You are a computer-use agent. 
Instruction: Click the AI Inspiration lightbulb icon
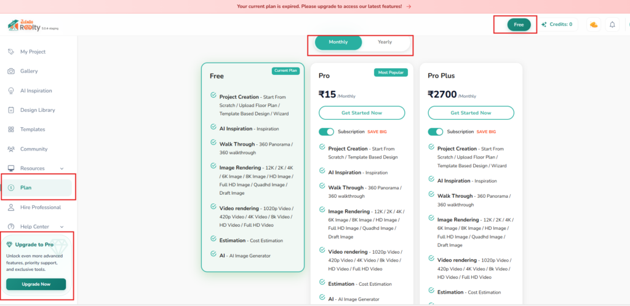click(11, 91)
